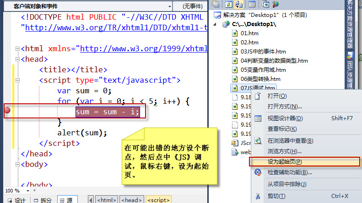The image size is (362, 203).
Task: Collapse the C:\...\Desktop1\ project node
Action: (x=215, y=24)
